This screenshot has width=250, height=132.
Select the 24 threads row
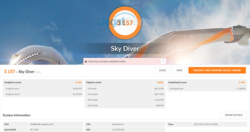pos(125,94)
